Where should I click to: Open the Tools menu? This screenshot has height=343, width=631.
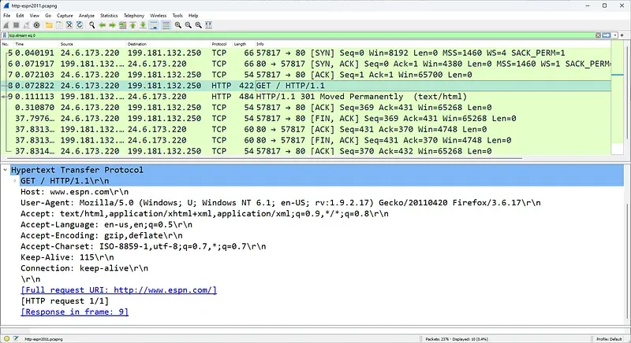[177, 15]
